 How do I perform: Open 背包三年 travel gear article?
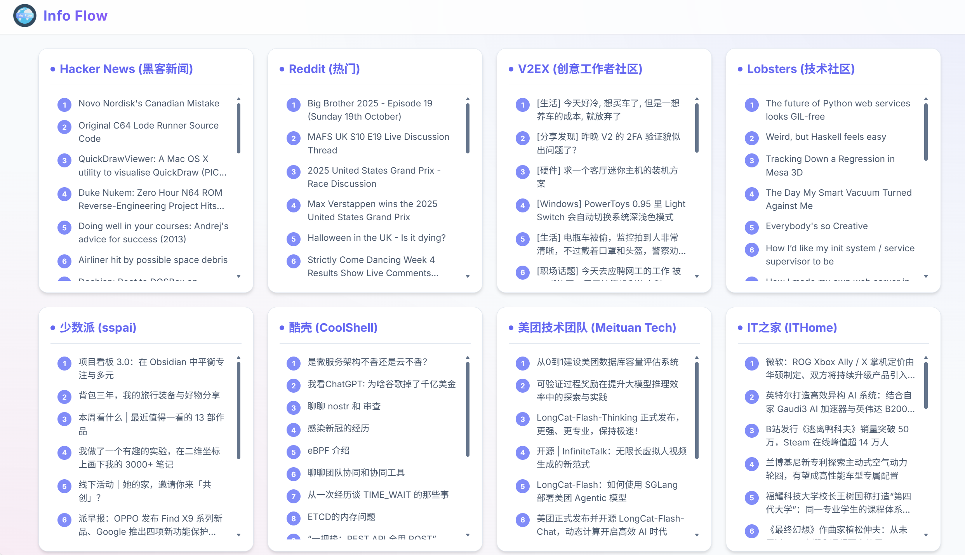[x=149, y=395]
